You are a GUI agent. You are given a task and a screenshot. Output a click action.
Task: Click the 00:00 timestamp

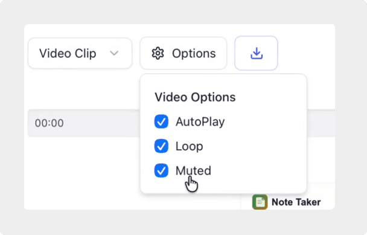point(49,123)
